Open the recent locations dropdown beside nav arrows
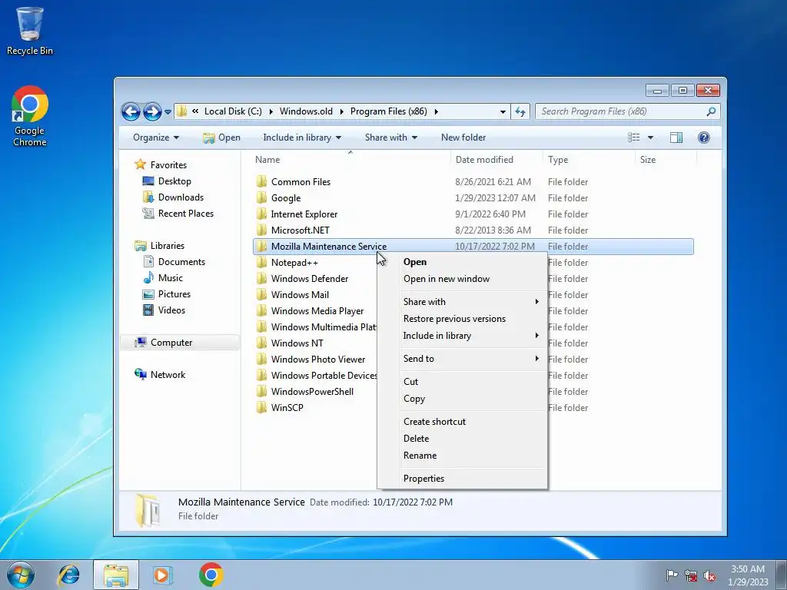 (x=168, y=112)
